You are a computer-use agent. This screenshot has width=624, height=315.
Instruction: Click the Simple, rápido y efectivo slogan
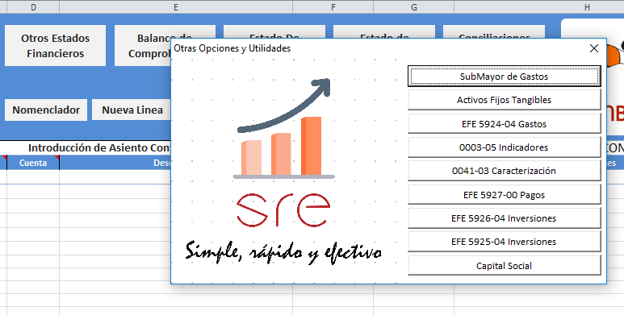(283, 253)
